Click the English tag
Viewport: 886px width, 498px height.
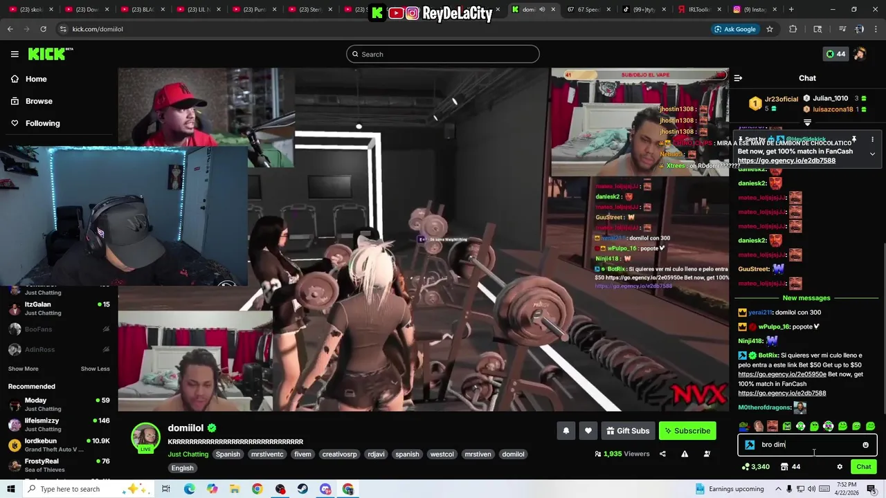pyautogui.click(x=183, y=468)
